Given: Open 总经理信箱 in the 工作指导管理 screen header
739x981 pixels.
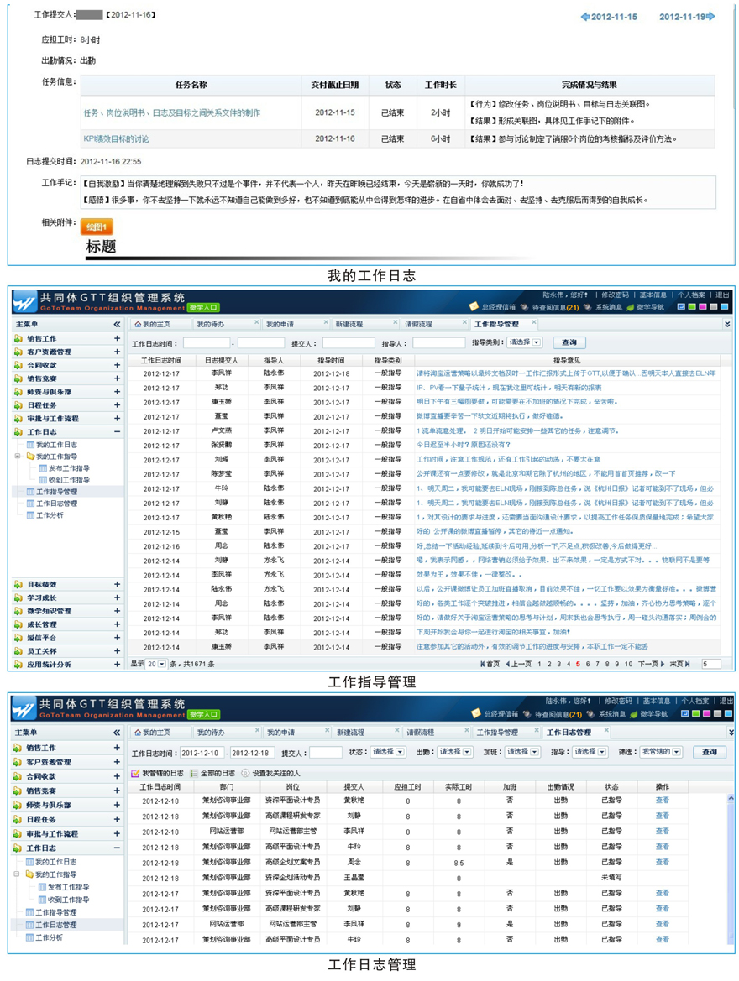Looking at the screenshot, I should point(495,308).
